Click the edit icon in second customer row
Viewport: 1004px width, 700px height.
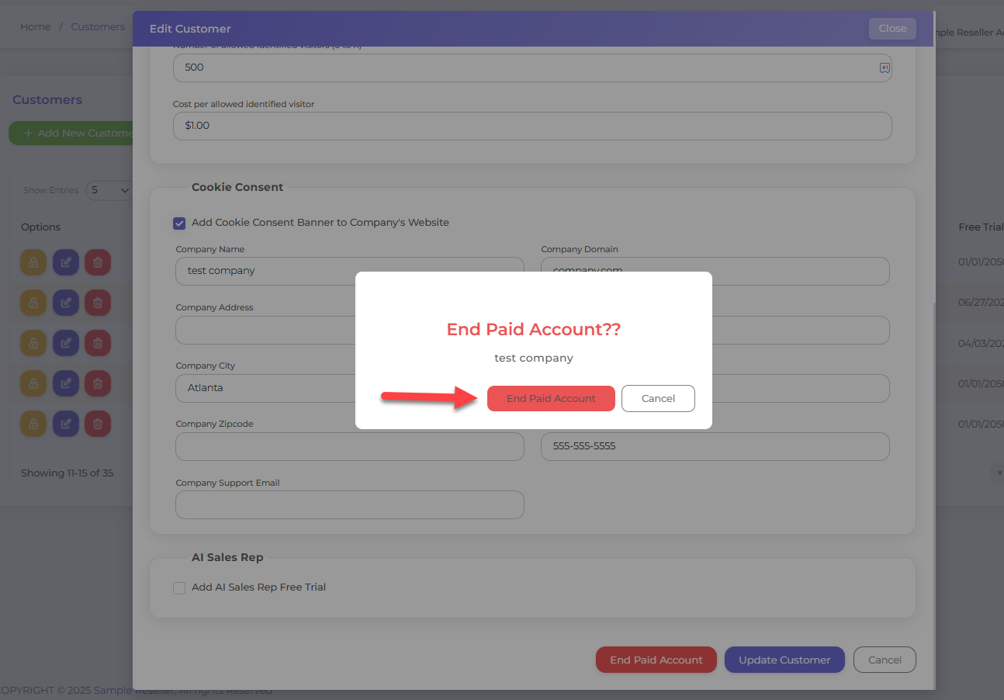pos(66,303)
